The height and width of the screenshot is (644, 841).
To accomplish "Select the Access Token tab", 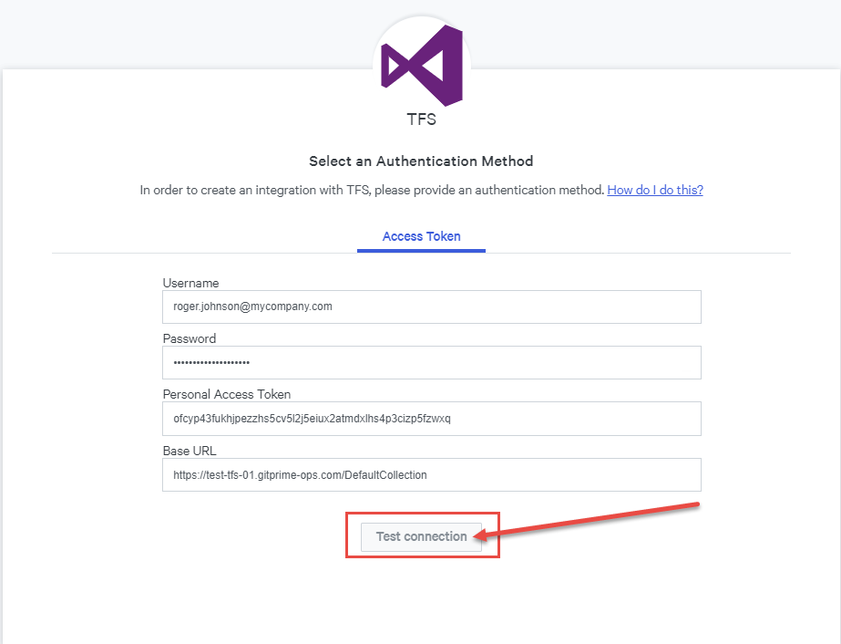I will click(422, 236).
